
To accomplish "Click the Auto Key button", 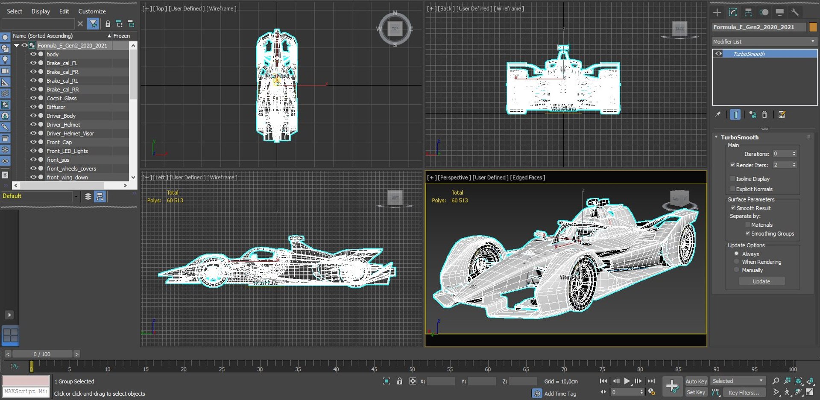I will [696, 381].
